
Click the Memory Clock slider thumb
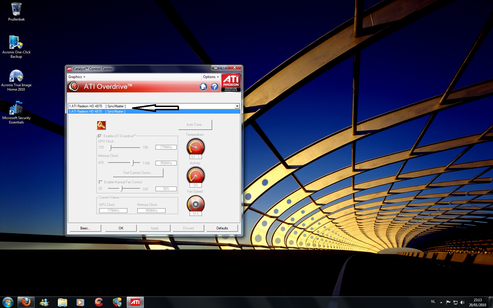tap(133, 163)
